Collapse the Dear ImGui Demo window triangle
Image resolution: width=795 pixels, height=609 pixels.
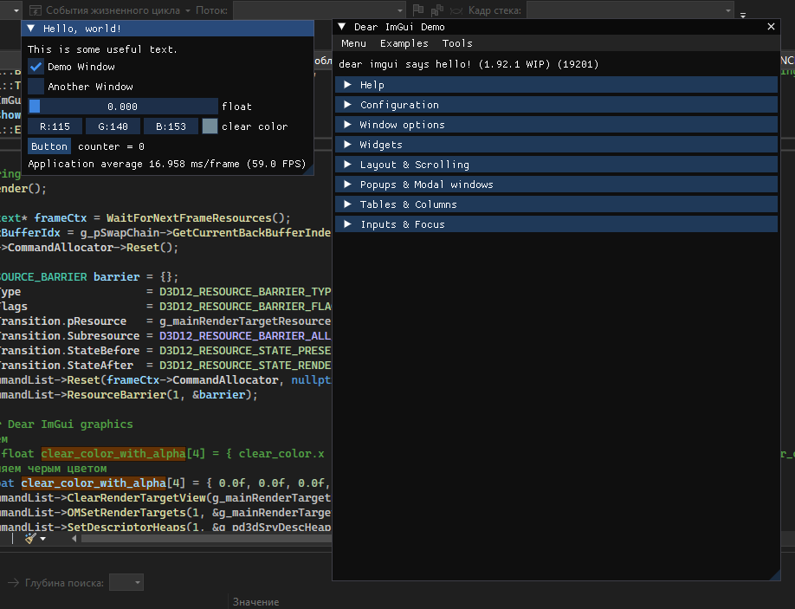(342, 27)
